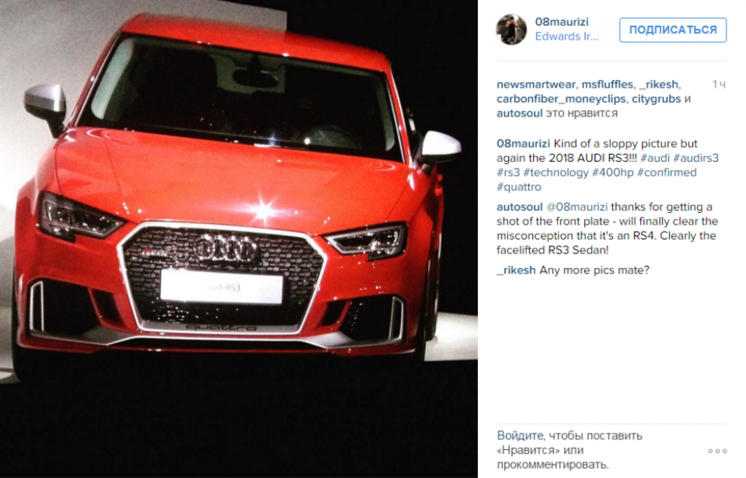Open the 08maurizi username in the header
The image size is (746, 478).
pyautogui.click(x=561, y=22)
